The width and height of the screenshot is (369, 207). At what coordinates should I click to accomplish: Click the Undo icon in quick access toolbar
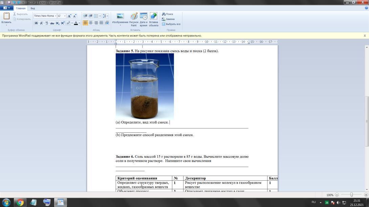point(14,2)
